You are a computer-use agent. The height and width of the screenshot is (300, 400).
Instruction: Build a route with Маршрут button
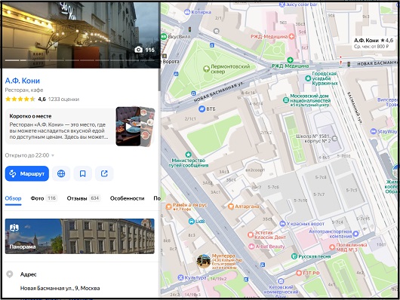[26, 173]
